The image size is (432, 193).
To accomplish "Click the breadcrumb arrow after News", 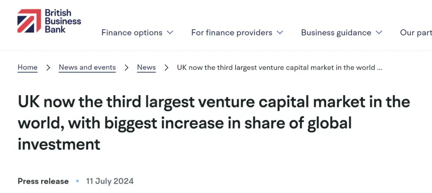I will point(166,68).
